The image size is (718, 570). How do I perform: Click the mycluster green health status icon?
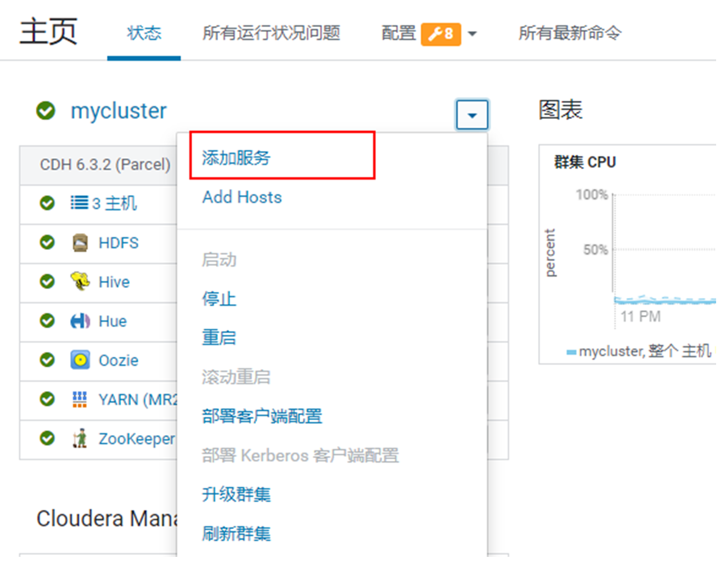point(46,111)
